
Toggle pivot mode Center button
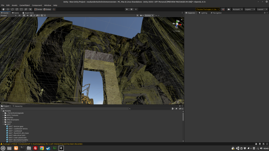(38, 9)
